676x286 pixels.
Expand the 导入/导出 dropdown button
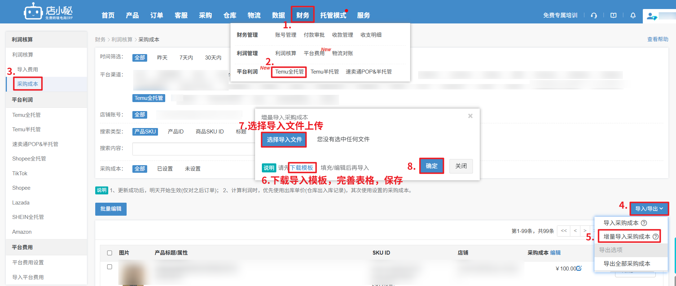click(649, 209)
